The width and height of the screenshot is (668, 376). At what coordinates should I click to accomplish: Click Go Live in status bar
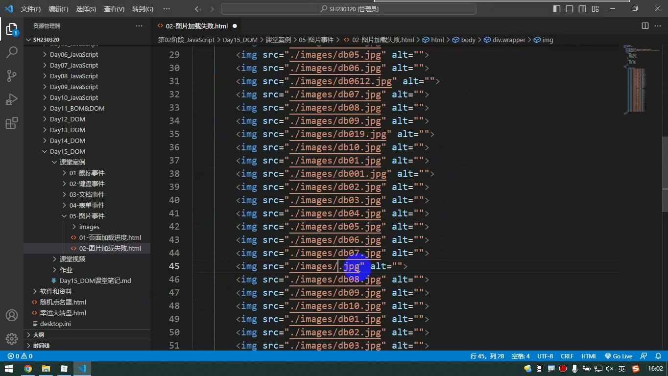click(x=619, y=356)
